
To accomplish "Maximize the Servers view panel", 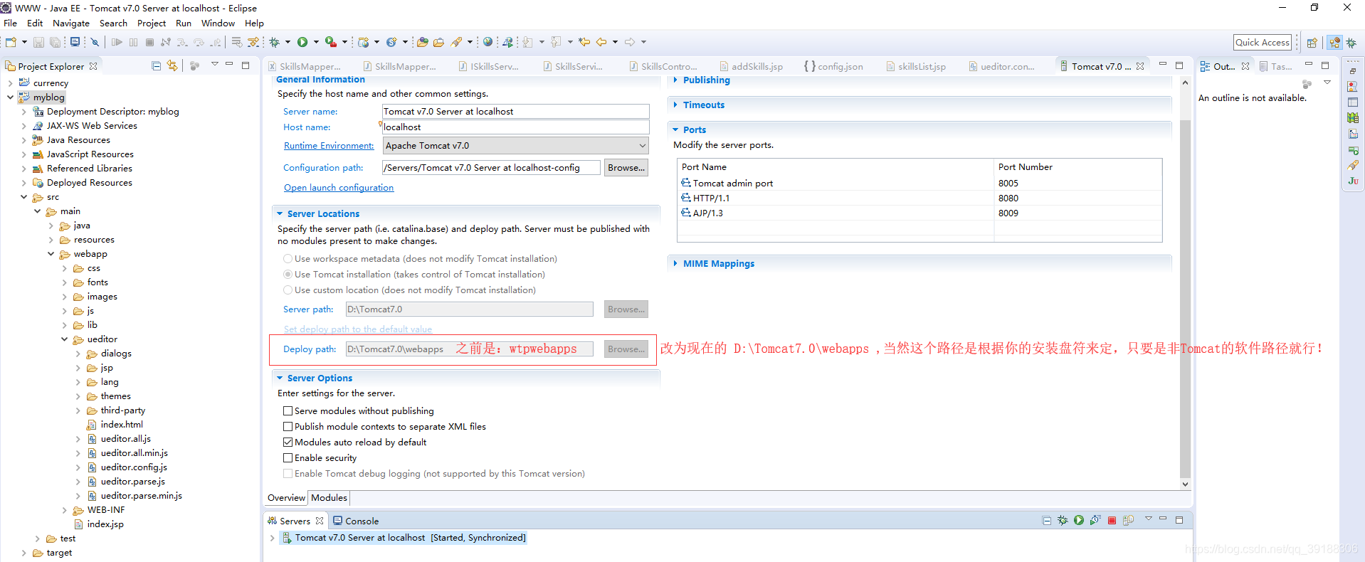I will click(1179, 520).
